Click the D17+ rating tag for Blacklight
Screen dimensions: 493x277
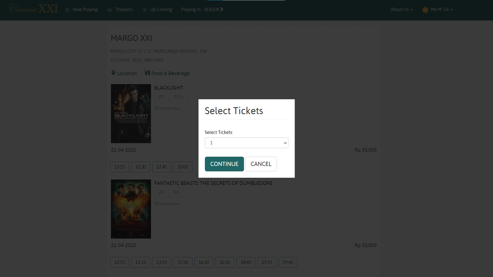point(179,97)
